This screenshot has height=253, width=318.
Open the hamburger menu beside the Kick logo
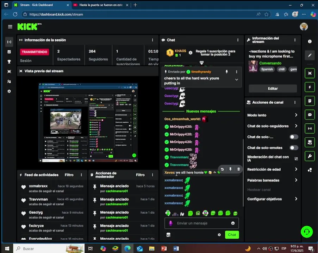pyautogui.click(x=10, y=27)
